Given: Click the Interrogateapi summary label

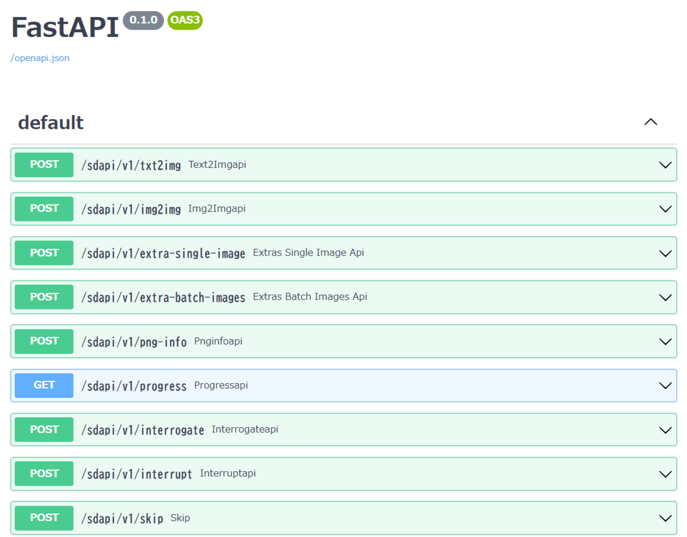Looking at the screenshot, I should point(245,429).
